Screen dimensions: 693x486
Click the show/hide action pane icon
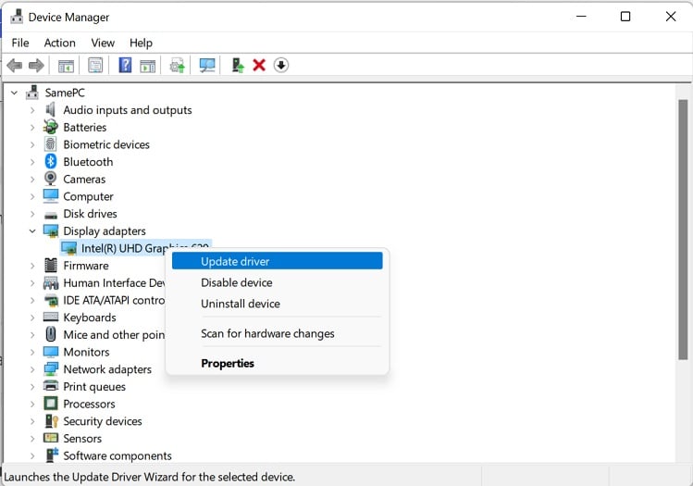148,66
